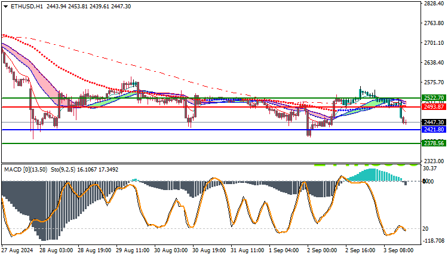Click the 2701.10 price axis value

tap(434, 42)
